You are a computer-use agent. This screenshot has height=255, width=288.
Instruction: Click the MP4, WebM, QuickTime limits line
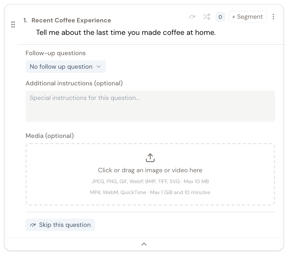(150, 192)
